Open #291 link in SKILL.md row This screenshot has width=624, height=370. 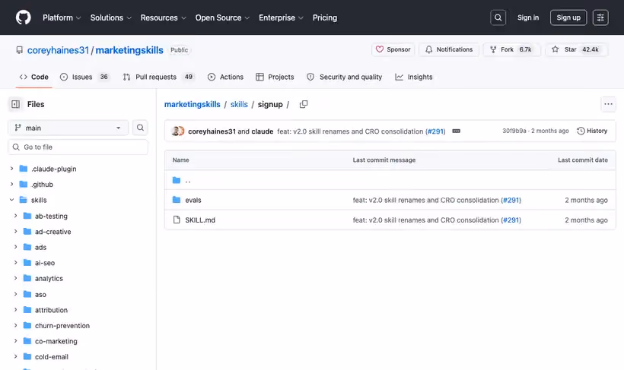(x=511, y=220)
